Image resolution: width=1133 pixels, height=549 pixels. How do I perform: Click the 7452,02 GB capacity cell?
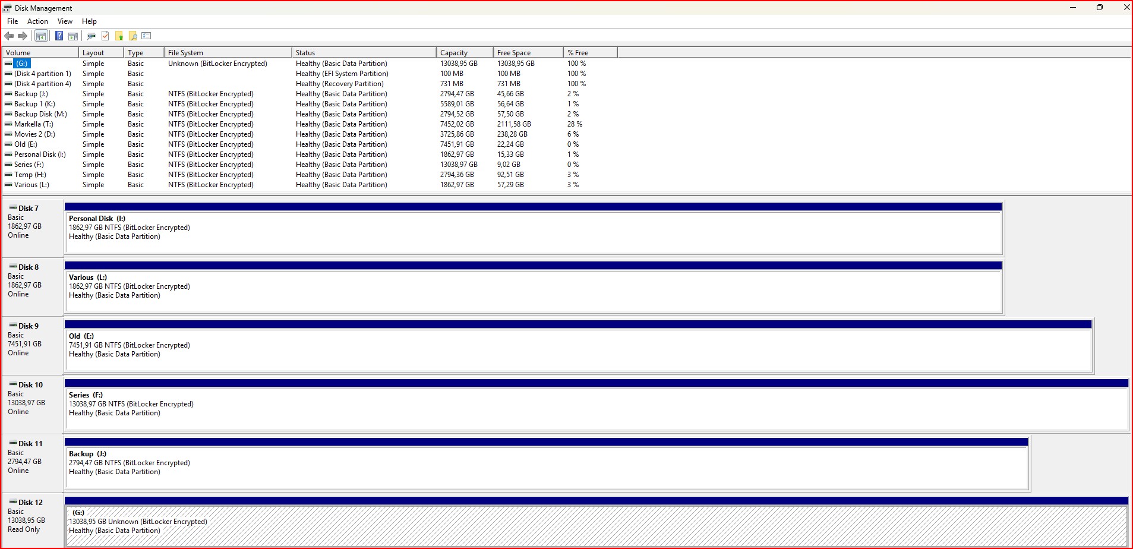click(457, 124)
